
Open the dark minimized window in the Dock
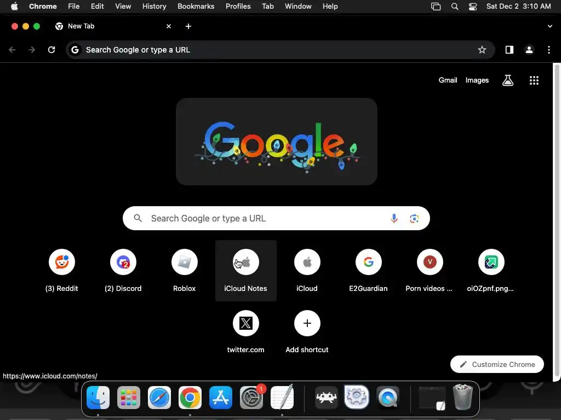tap(432, 398)
